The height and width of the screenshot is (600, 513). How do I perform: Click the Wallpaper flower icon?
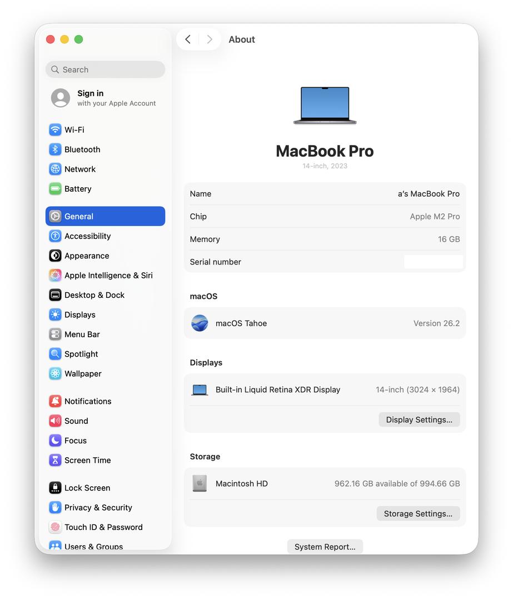tap(55, 373)
